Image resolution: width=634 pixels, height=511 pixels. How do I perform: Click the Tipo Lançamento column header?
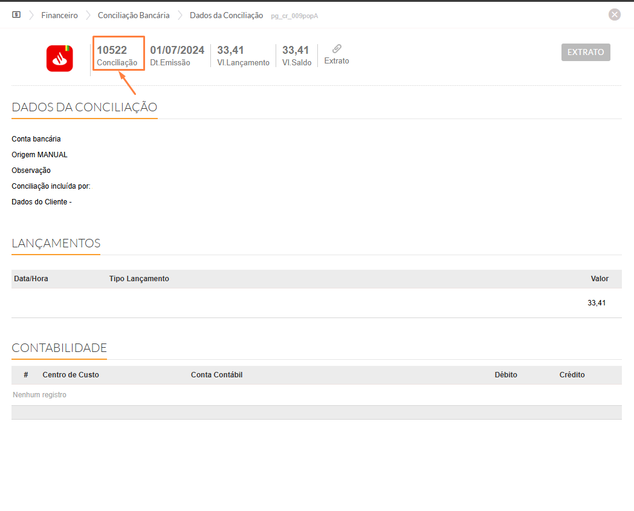coord(139,279)
